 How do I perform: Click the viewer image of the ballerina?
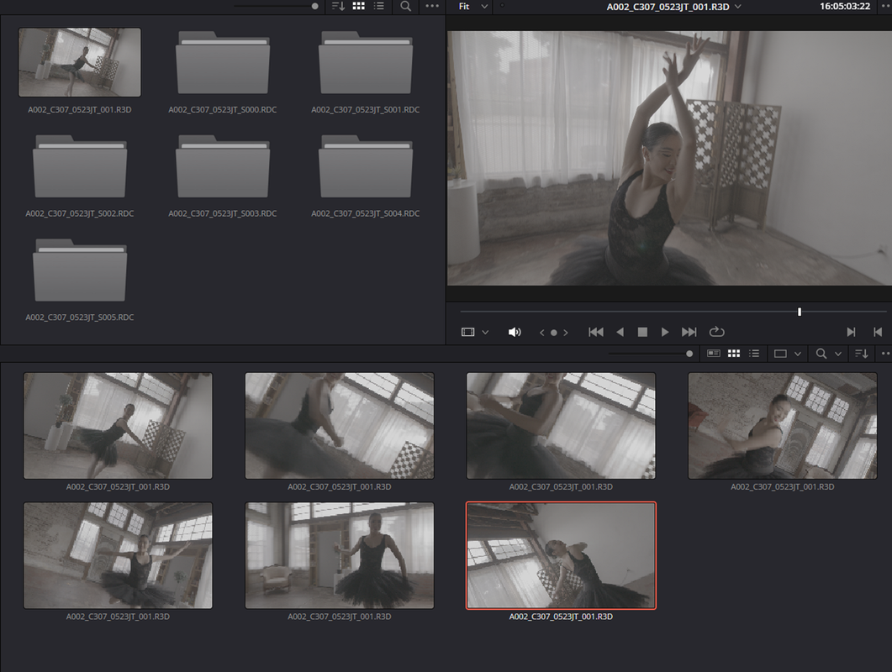669,158
